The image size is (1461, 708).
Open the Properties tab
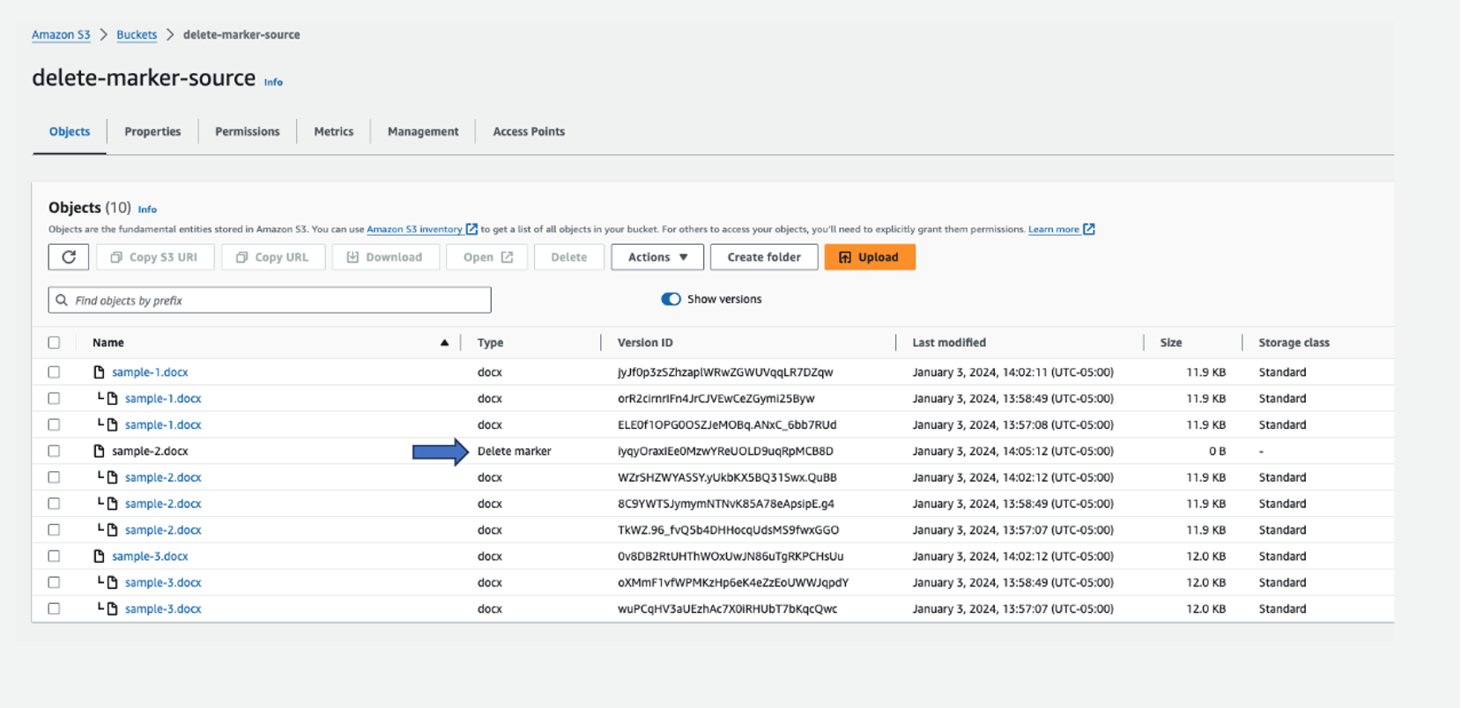(152, 131)
